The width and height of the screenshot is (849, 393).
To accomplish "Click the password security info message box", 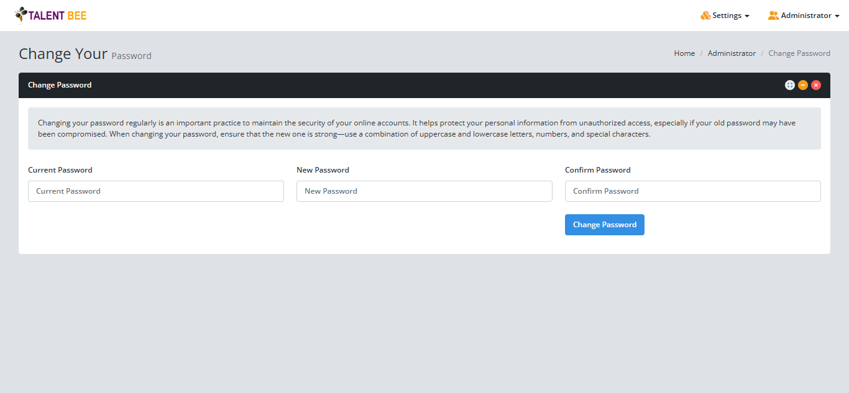I will click(x=424, y=129).
